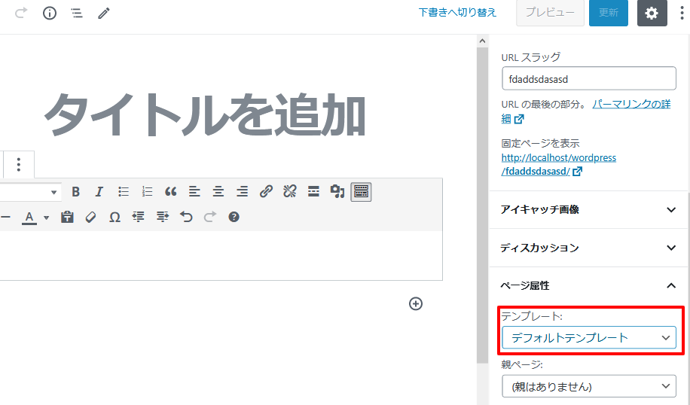Open keyboard shortcuts help icon
The height and width of the screenshot is (405, 690).
(x=234, y=217)
